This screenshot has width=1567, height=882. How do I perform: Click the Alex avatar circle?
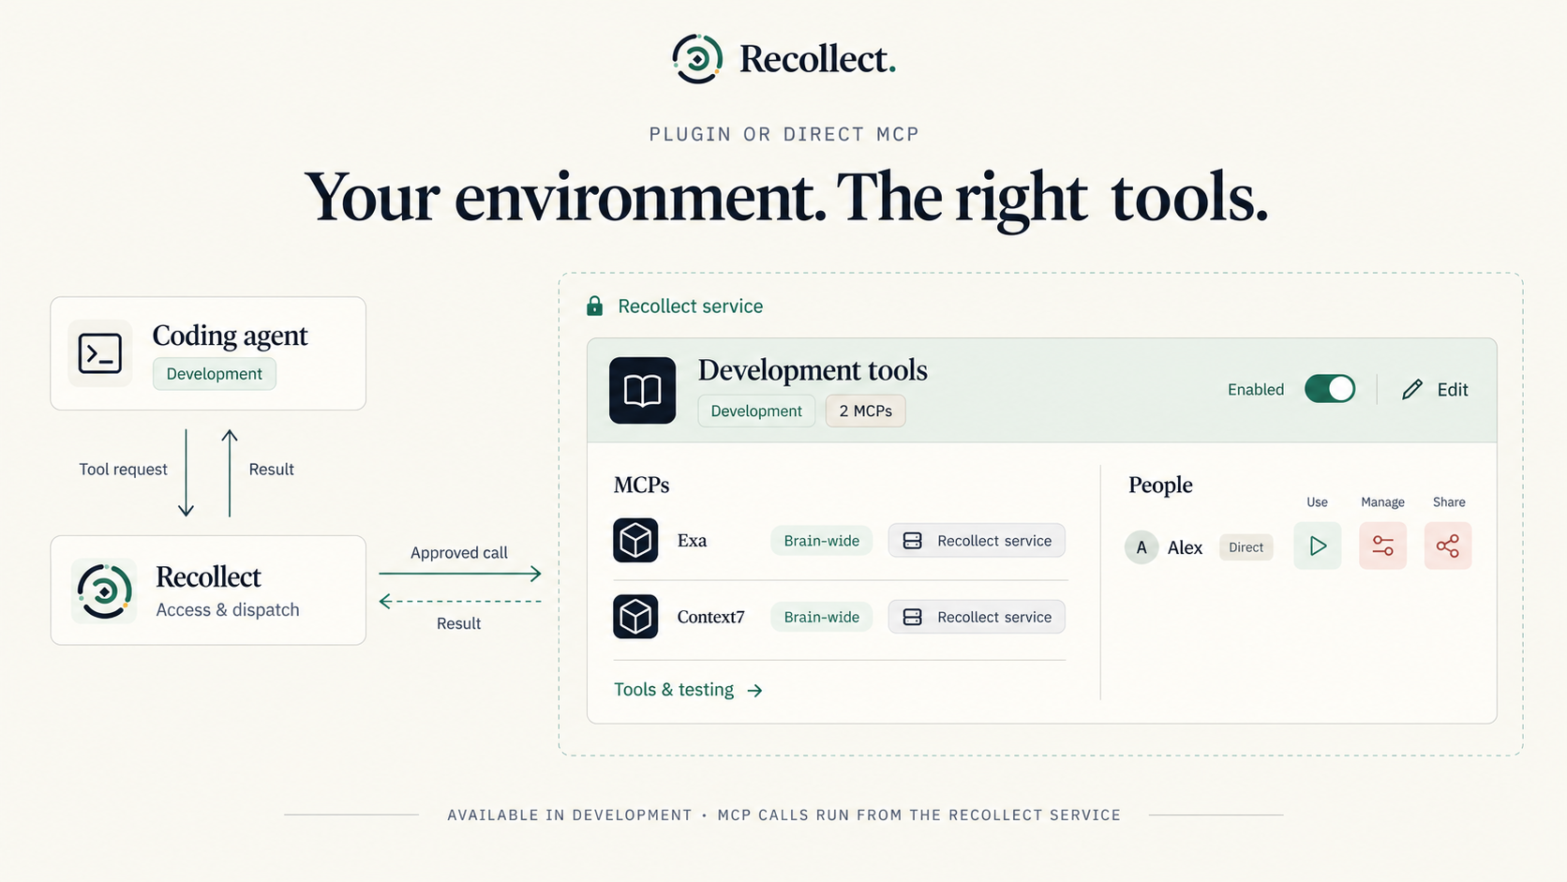[x=1142, y=547]
